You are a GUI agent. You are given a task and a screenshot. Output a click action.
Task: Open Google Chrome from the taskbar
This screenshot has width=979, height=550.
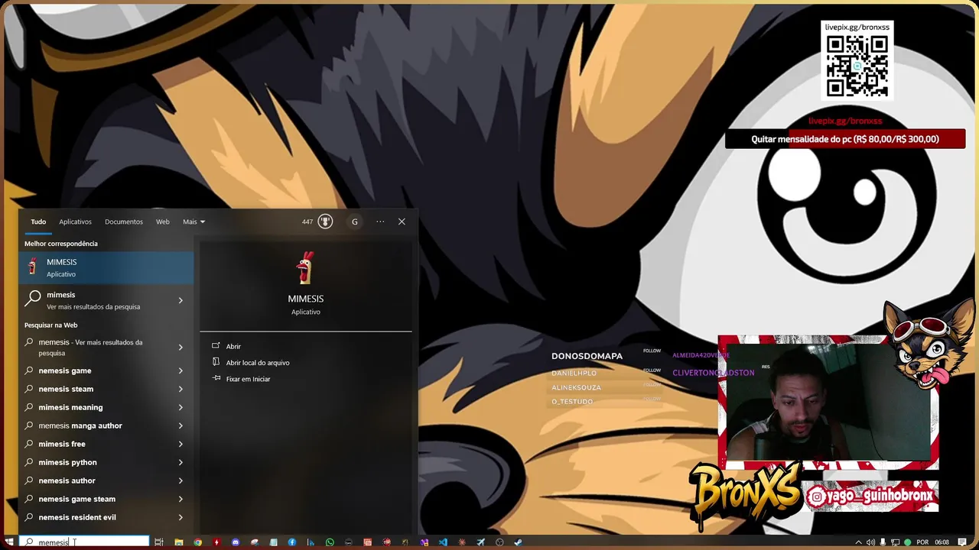[197, 542]
